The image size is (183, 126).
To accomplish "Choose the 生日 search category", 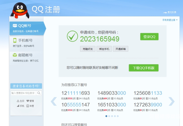I will [x=21, y=101].
